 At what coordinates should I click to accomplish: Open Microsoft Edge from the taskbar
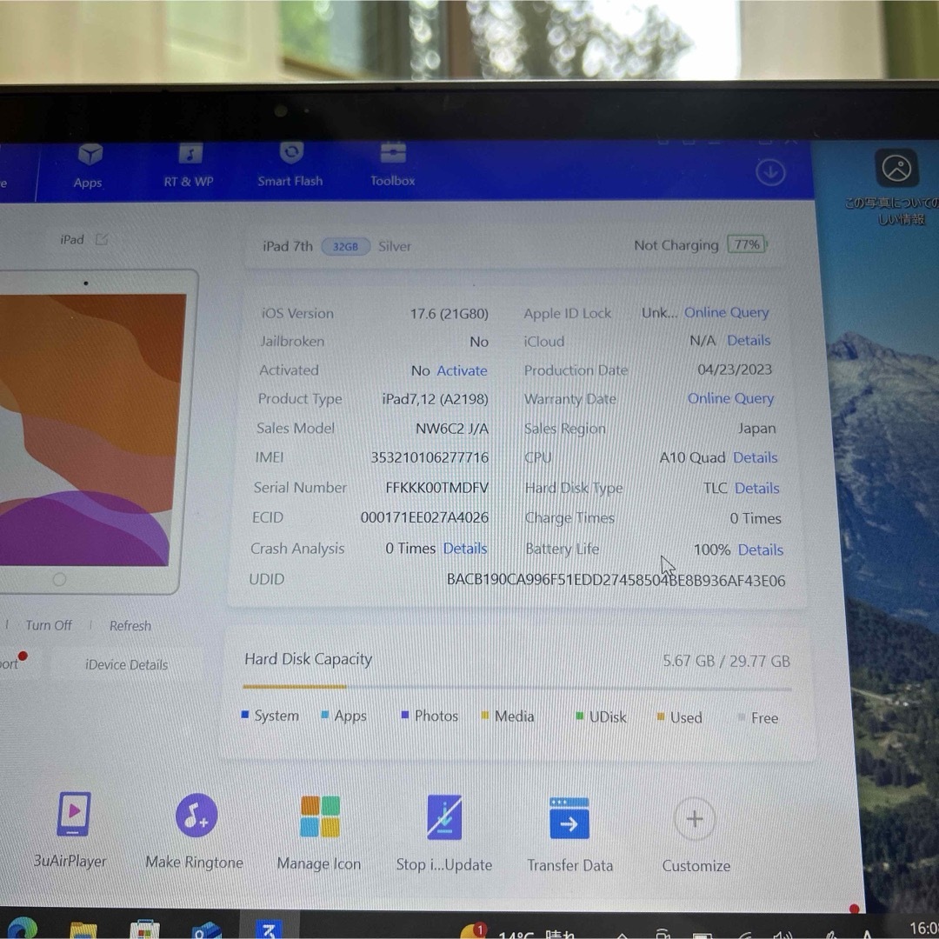pos(22,929)
